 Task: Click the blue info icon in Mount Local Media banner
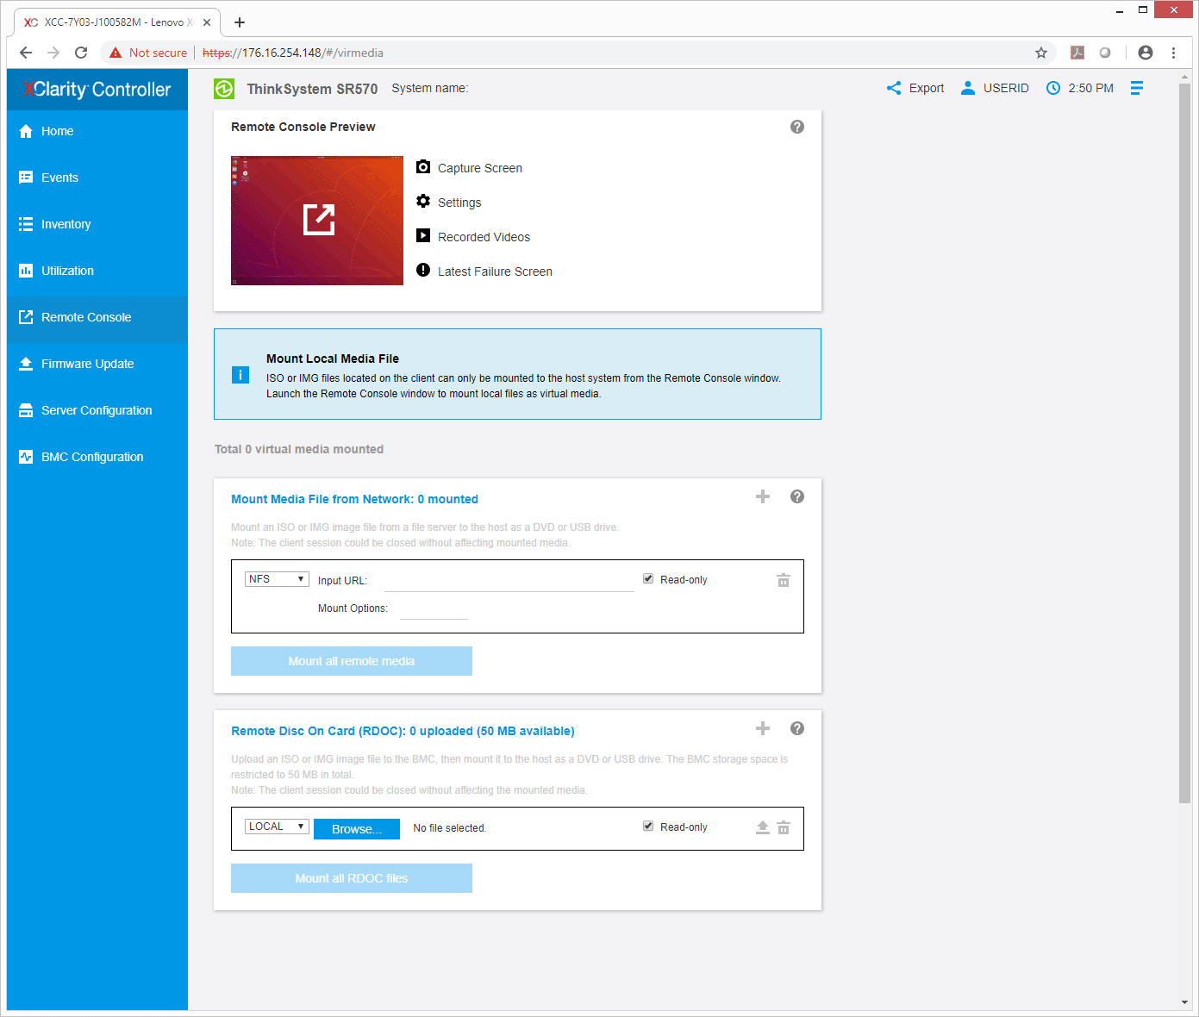[x=240, y=375]
